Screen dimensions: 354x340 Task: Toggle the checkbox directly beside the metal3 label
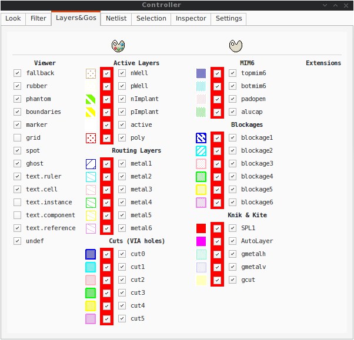click(x=122, y=189)
